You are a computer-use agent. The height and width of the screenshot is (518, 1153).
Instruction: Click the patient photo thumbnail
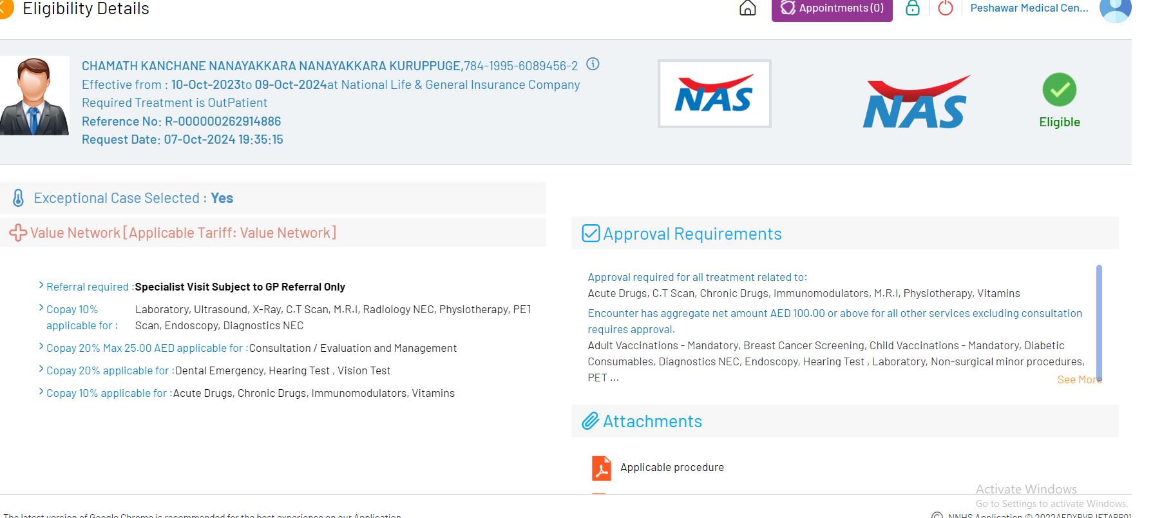point(35,96)
